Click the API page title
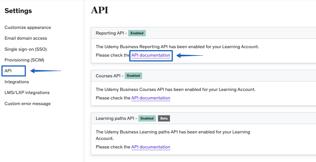 point(99,10)
